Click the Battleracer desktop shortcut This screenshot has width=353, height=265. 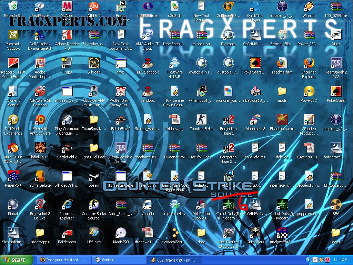[67, 233]
